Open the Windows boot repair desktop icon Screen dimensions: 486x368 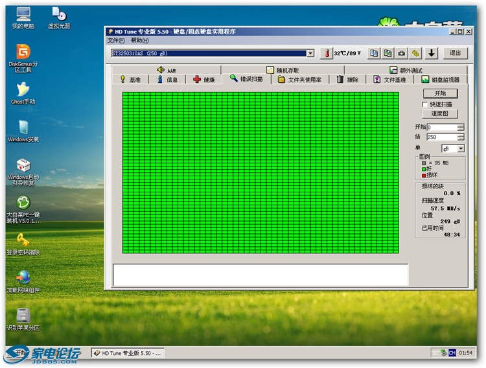click(23, 166)
